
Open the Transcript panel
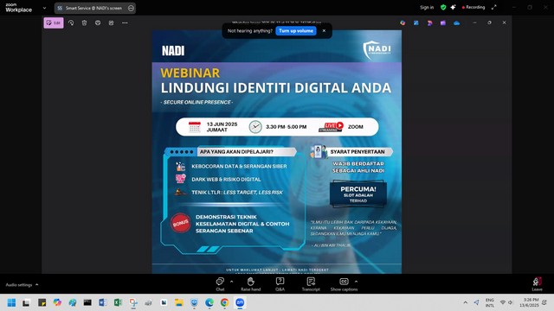(x=311, y=284)
